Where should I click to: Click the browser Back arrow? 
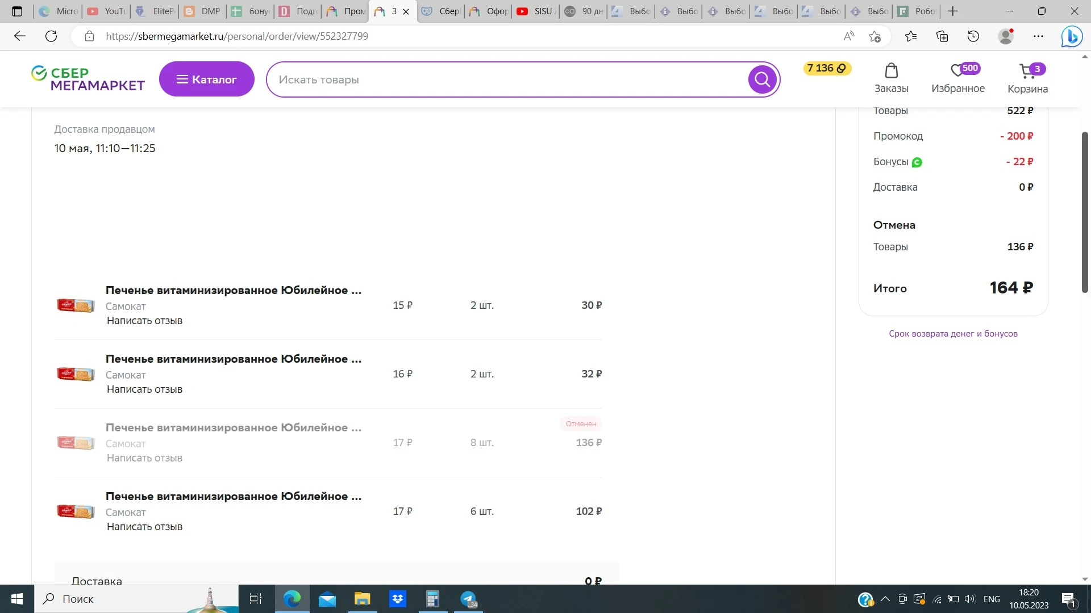(x=20, y=36)
